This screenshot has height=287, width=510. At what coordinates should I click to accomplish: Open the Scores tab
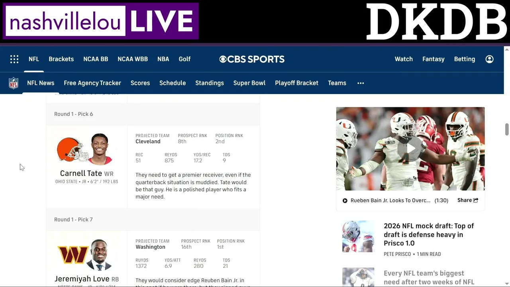click(140, 83)
